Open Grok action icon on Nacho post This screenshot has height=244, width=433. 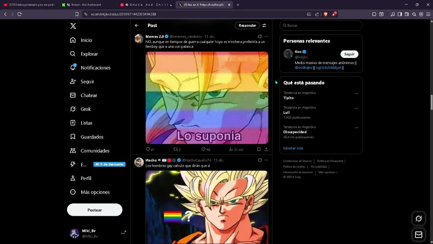click(x=260, y=160)
